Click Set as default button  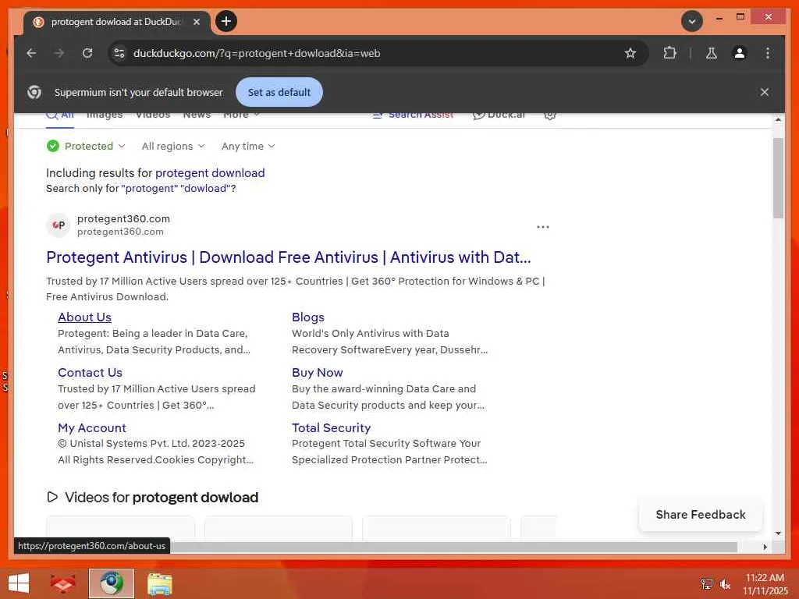[x=279, y=92]
